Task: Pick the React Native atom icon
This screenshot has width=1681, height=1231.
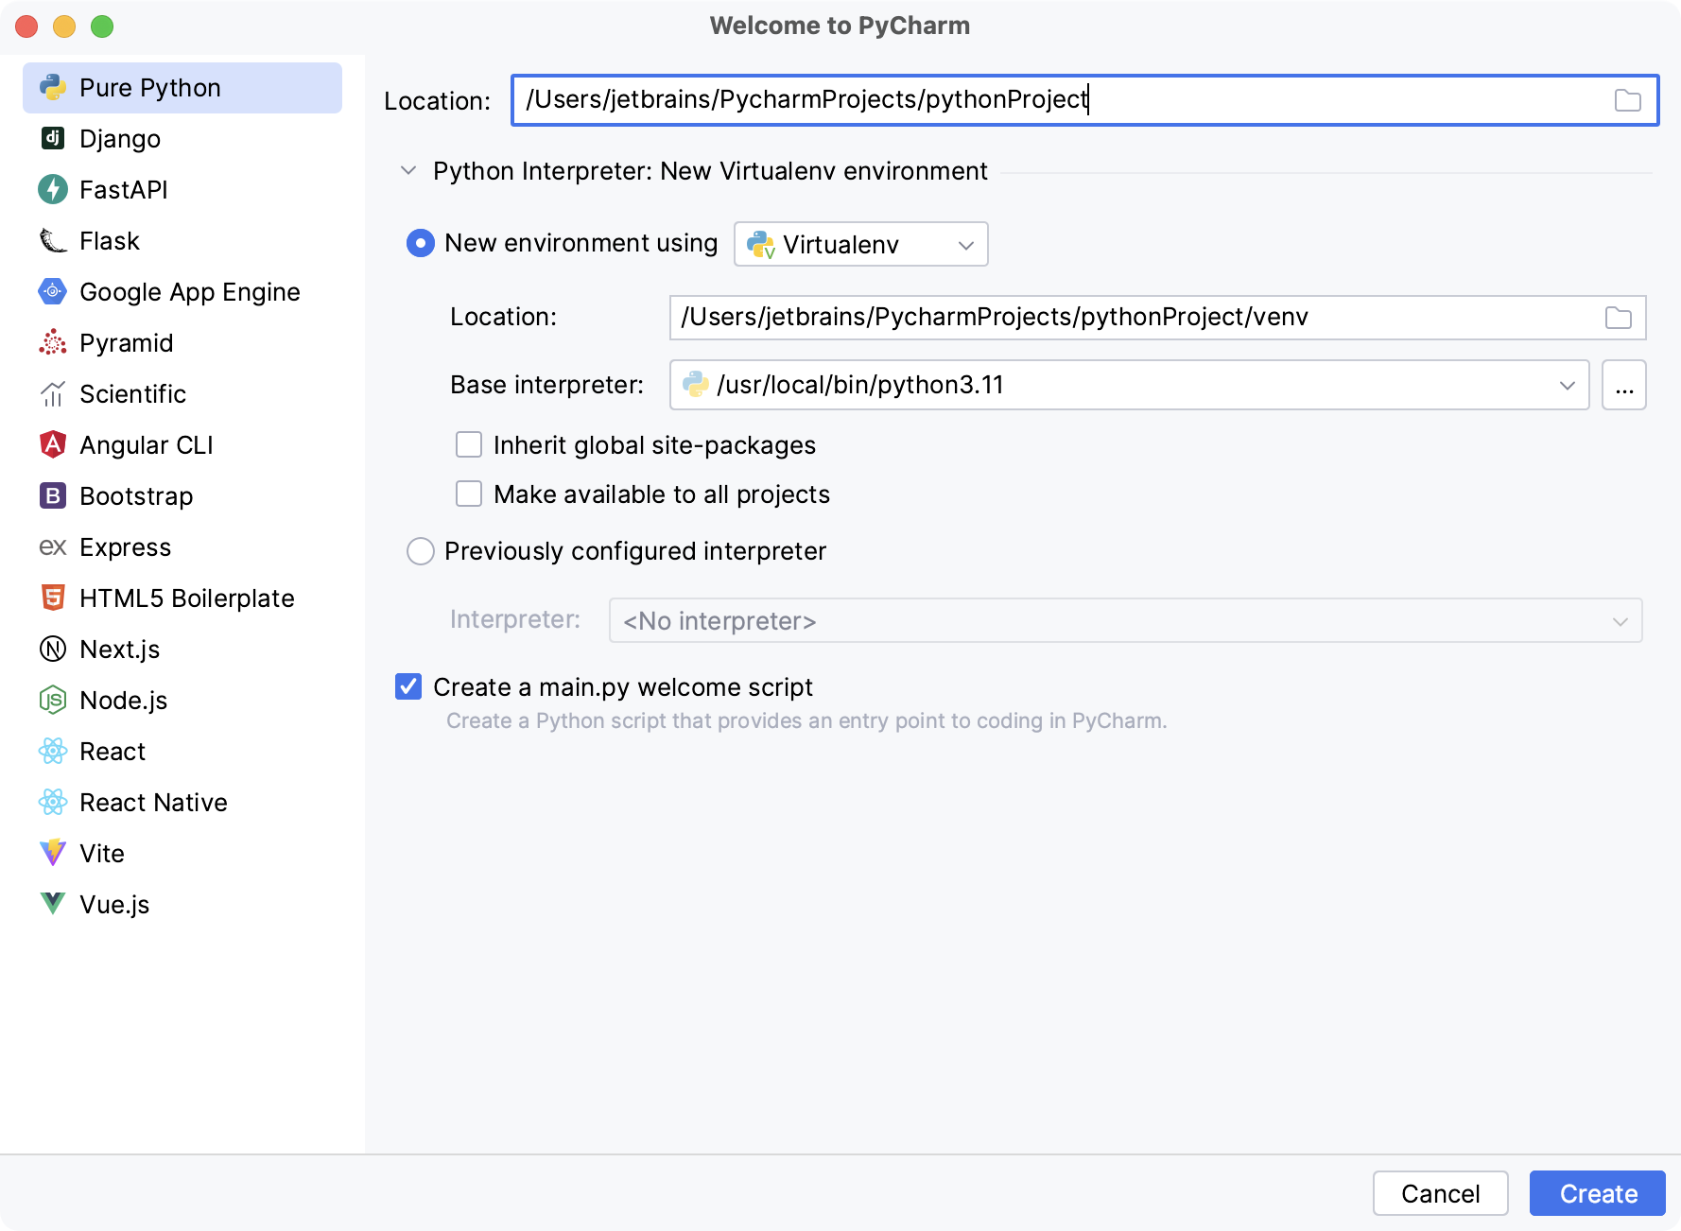Action: 53,803
